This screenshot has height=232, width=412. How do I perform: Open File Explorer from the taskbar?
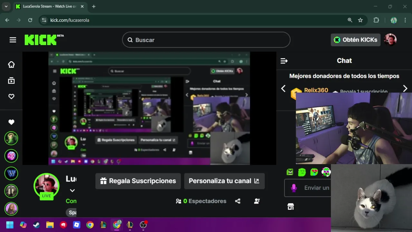pyautogui.click(x=50, y=225)
